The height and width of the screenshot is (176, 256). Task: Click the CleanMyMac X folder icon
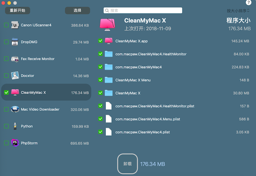click(108, 93)
